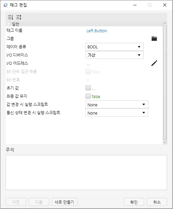The image size is (173, 209).
Task: Open the 값 변경 시 실행 스크립트 dropdown
Action: 117,104
